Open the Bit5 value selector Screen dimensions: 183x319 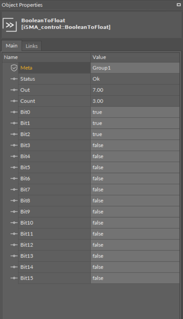pyautogui.click(x=135, y=167)
